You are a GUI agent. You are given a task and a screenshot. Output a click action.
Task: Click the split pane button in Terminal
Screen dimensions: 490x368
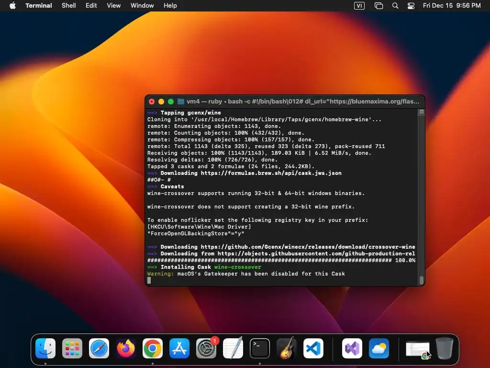(x=421, y=112)
